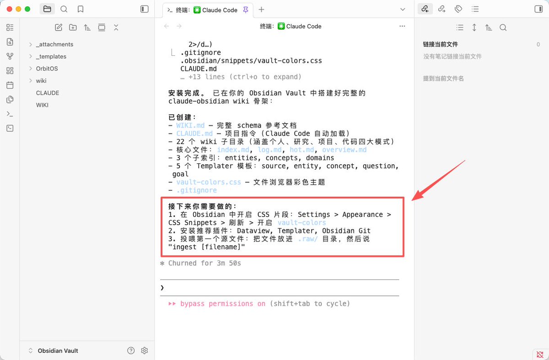Click the CLAUDE.md link in terminal
The width and height of the screenshot is (549, 360).
coord(194,134)
